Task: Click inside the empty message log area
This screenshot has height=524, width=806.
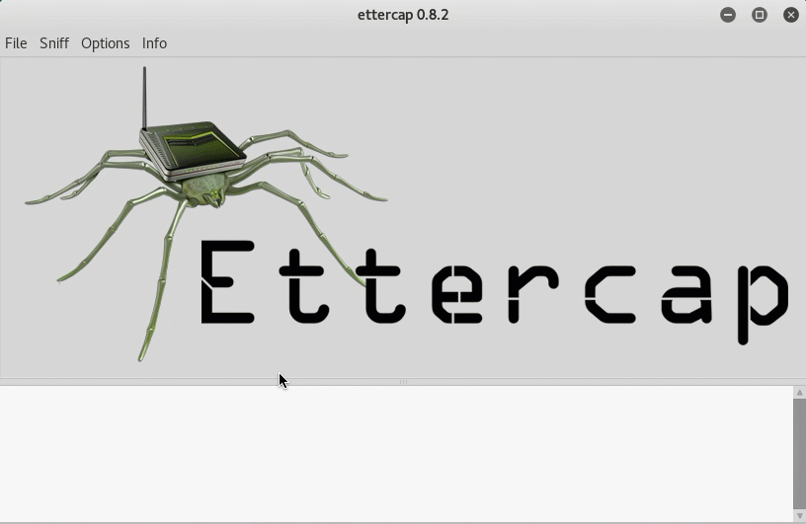Action: (x=396, y=454)
